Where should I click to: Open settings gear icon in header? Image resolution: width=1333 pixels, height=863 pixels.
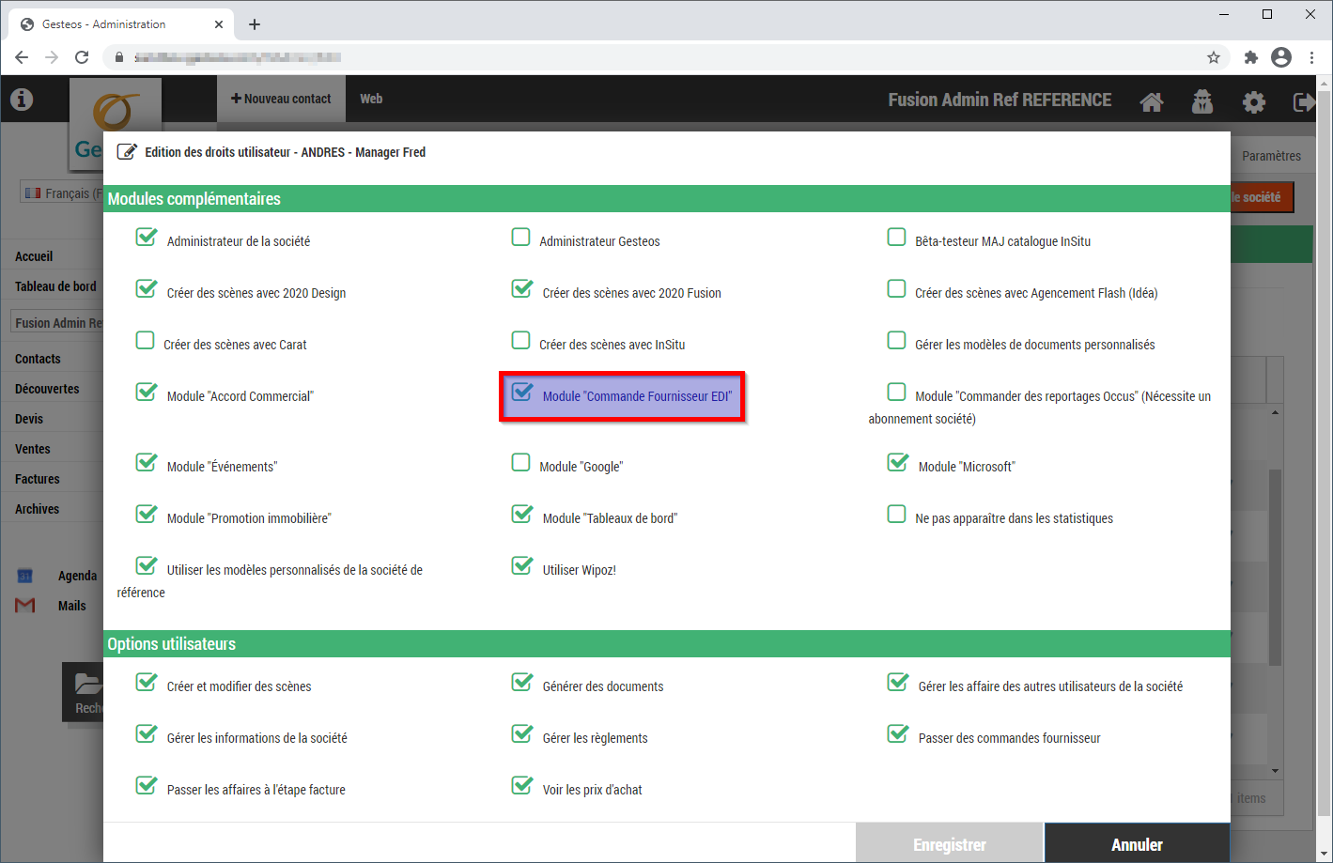coord(1253,101)
